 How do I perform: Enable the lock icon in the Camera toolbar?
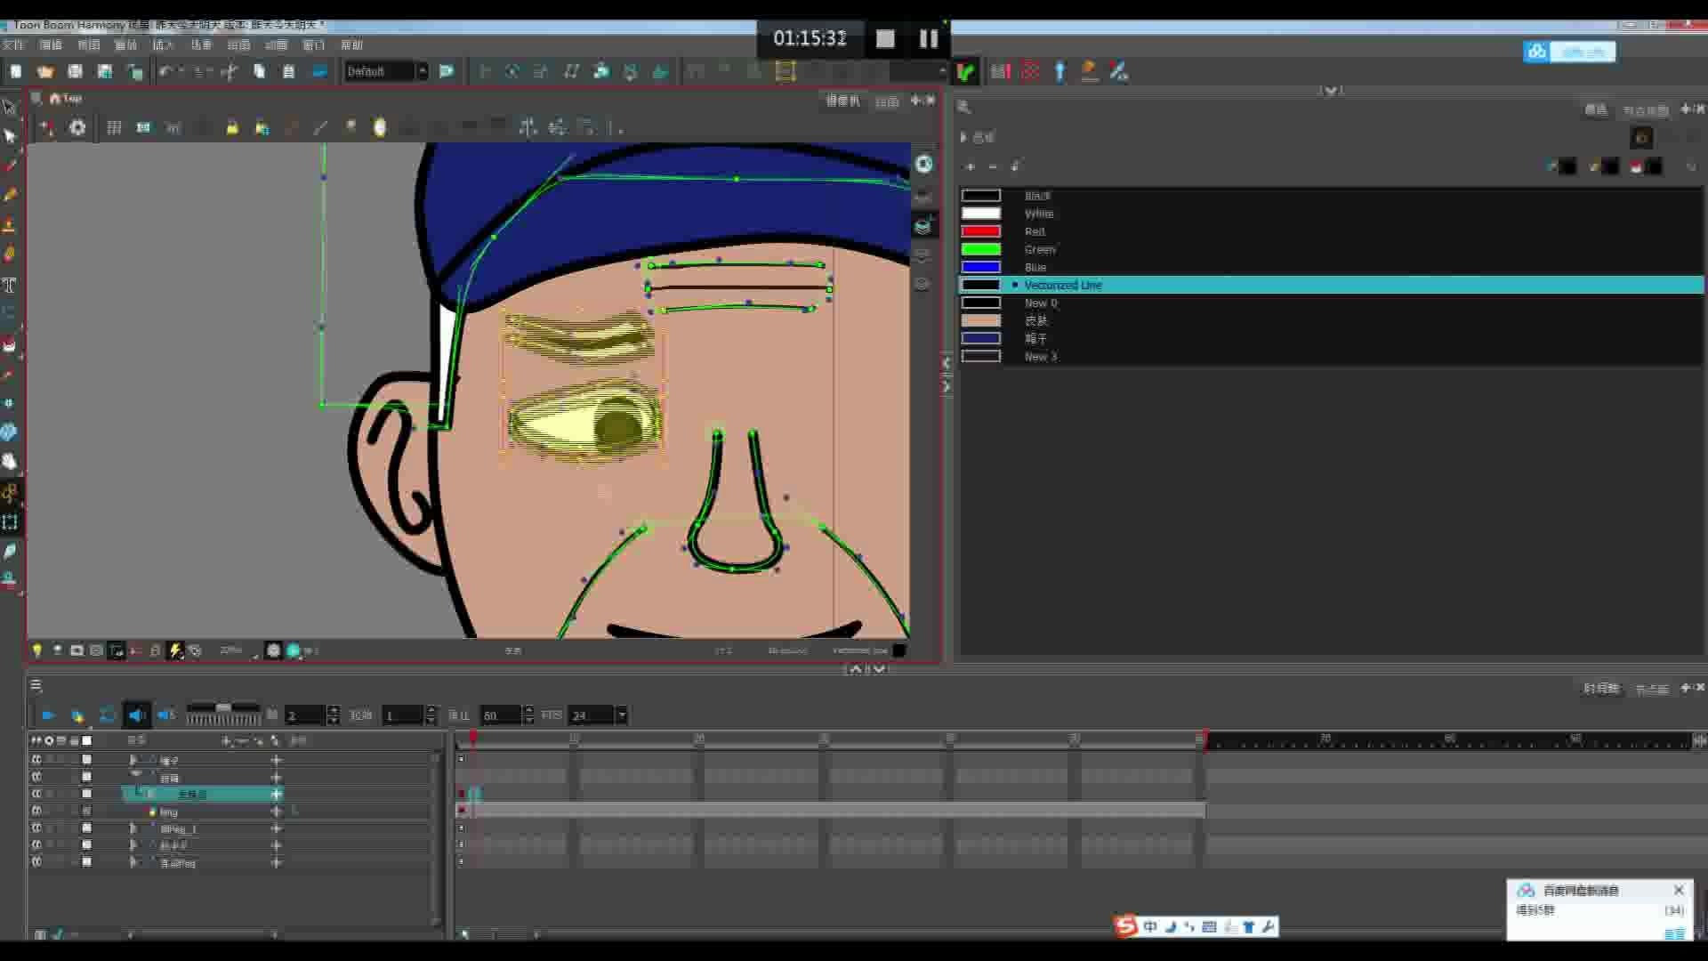coord(233,127)
